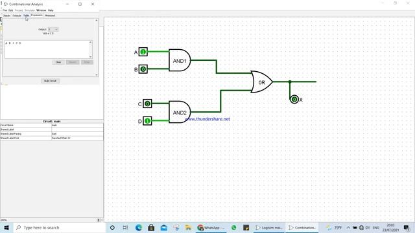The image size is (415, 233).
Task: Click the Circuit Name property row
Action: 52,125
